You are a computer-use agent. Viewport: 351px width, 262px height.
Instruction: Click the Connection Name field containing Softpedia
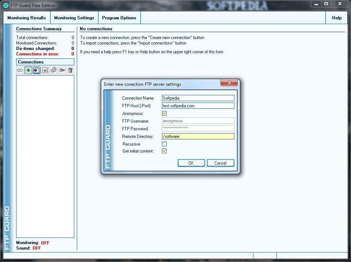pyautogui.click(x=198, y=98)
